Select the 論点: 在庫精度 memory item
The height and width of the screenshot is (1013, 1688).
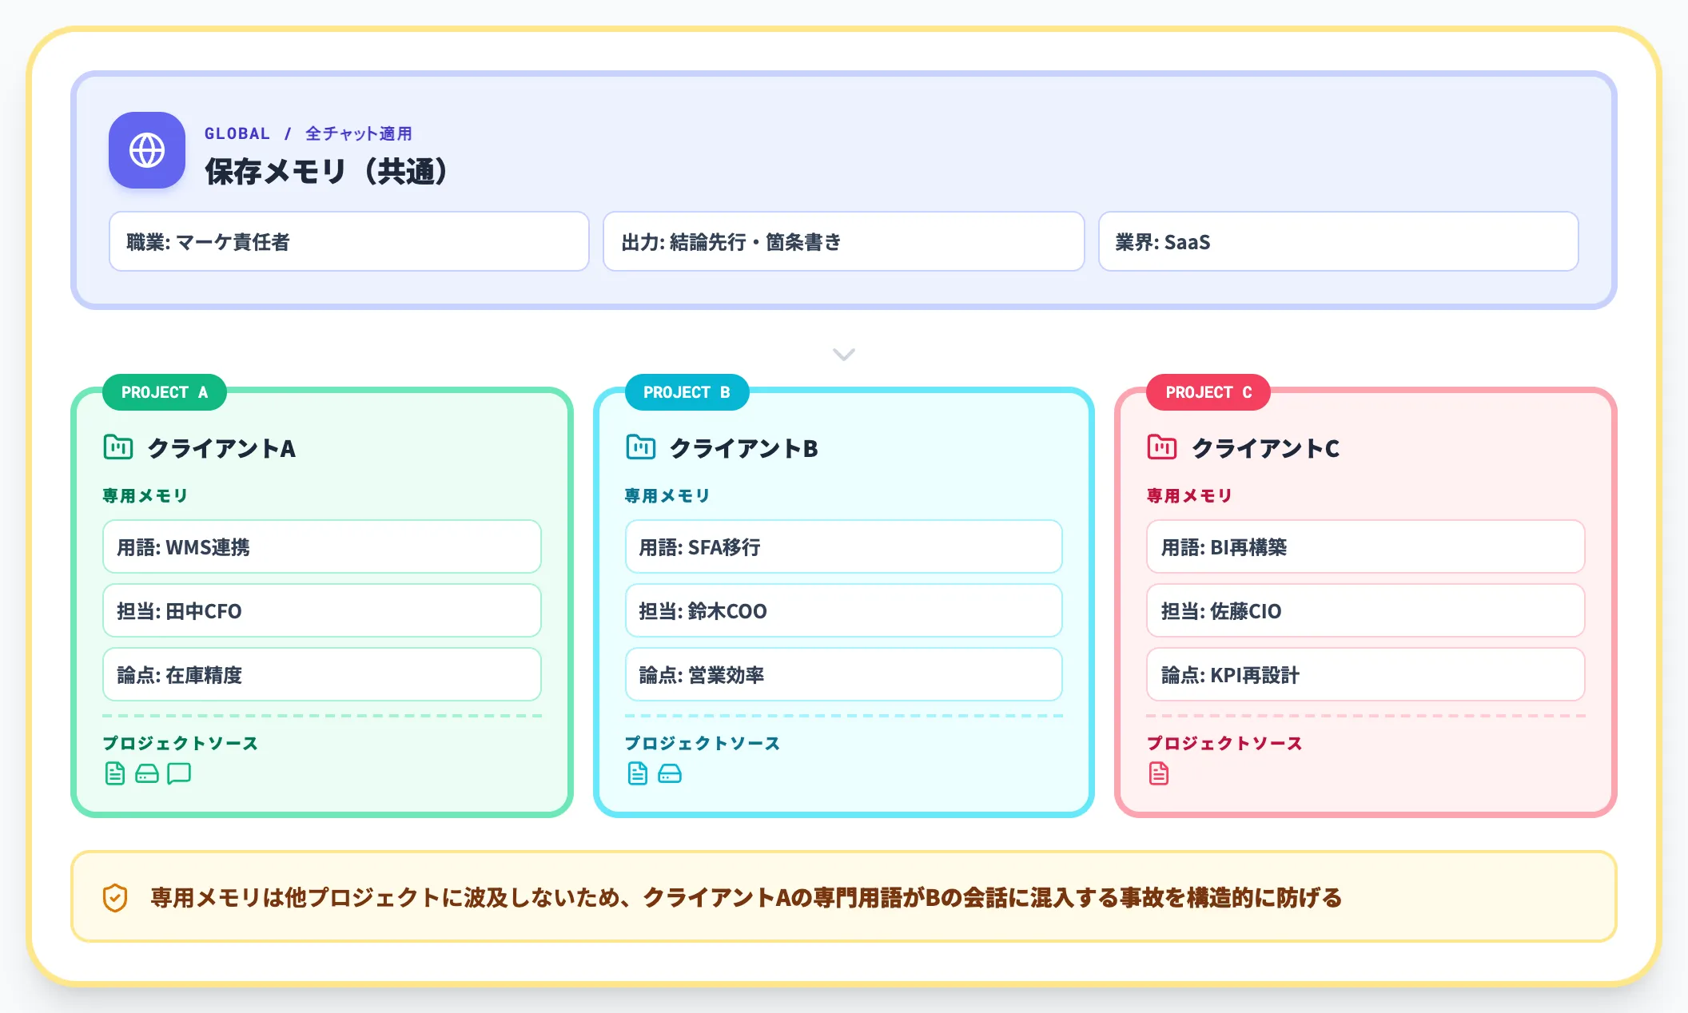(322, 674)
